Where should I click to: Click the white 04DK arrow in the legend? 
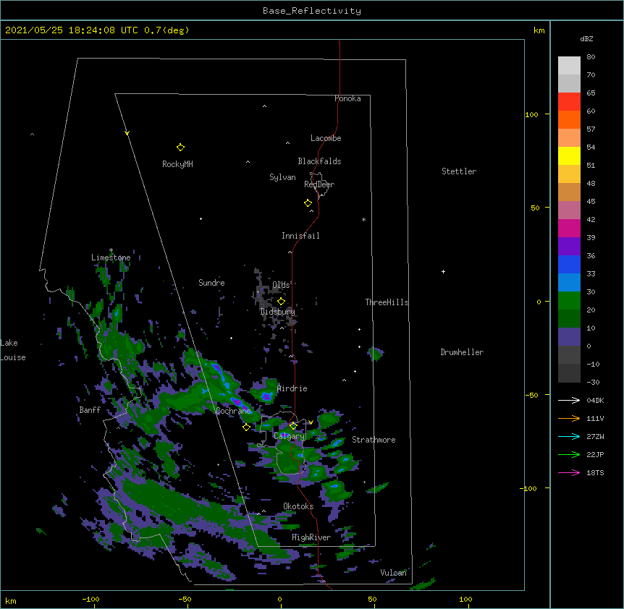point(569,400)
